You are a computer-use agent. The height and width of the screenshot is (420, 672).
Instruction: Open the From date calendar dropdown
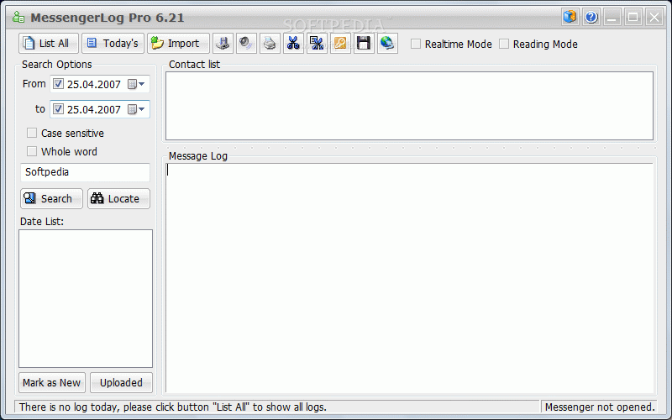[x=137, y=84]
